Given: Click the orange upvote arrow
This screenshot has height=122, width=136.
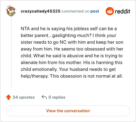Looking at the screenshot, I should click(x=8, y=97).
